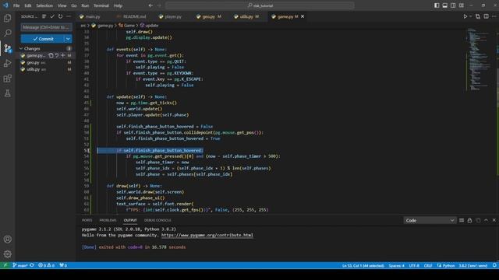The image size is (499, 280).
Task: Open the Testing flask view
Action: coord(7,93)
